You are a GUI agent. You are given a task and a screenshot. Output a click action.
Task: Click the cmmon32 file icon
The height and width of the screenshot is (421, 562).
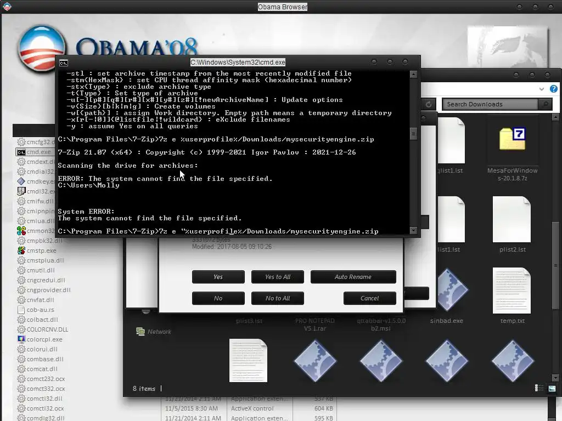point(21,231)
